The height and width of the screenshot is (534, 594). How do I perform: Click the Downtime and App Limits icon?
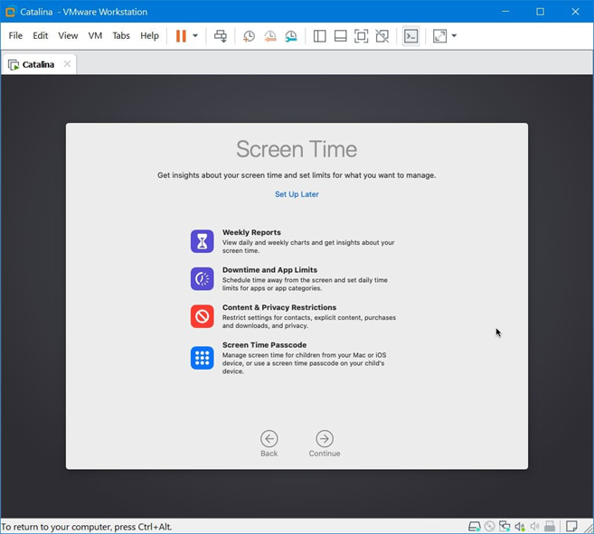pos(202,278)
